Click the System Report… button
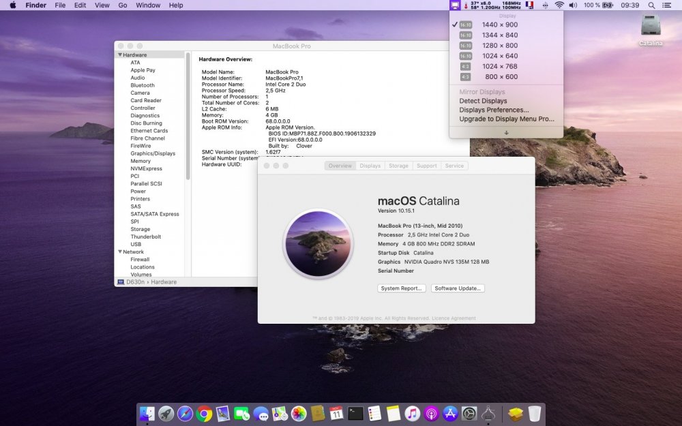The height and width of the screenshot is (426, 682). click(x=401, y=288)
